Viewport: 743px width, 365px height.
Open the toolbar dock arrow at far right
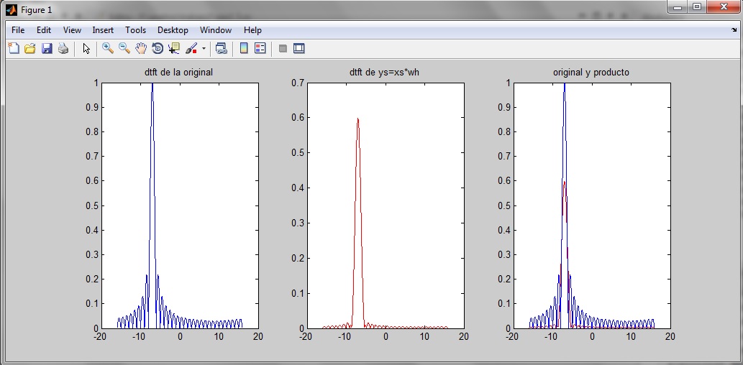pyautogui.click(x=733, y=30)
